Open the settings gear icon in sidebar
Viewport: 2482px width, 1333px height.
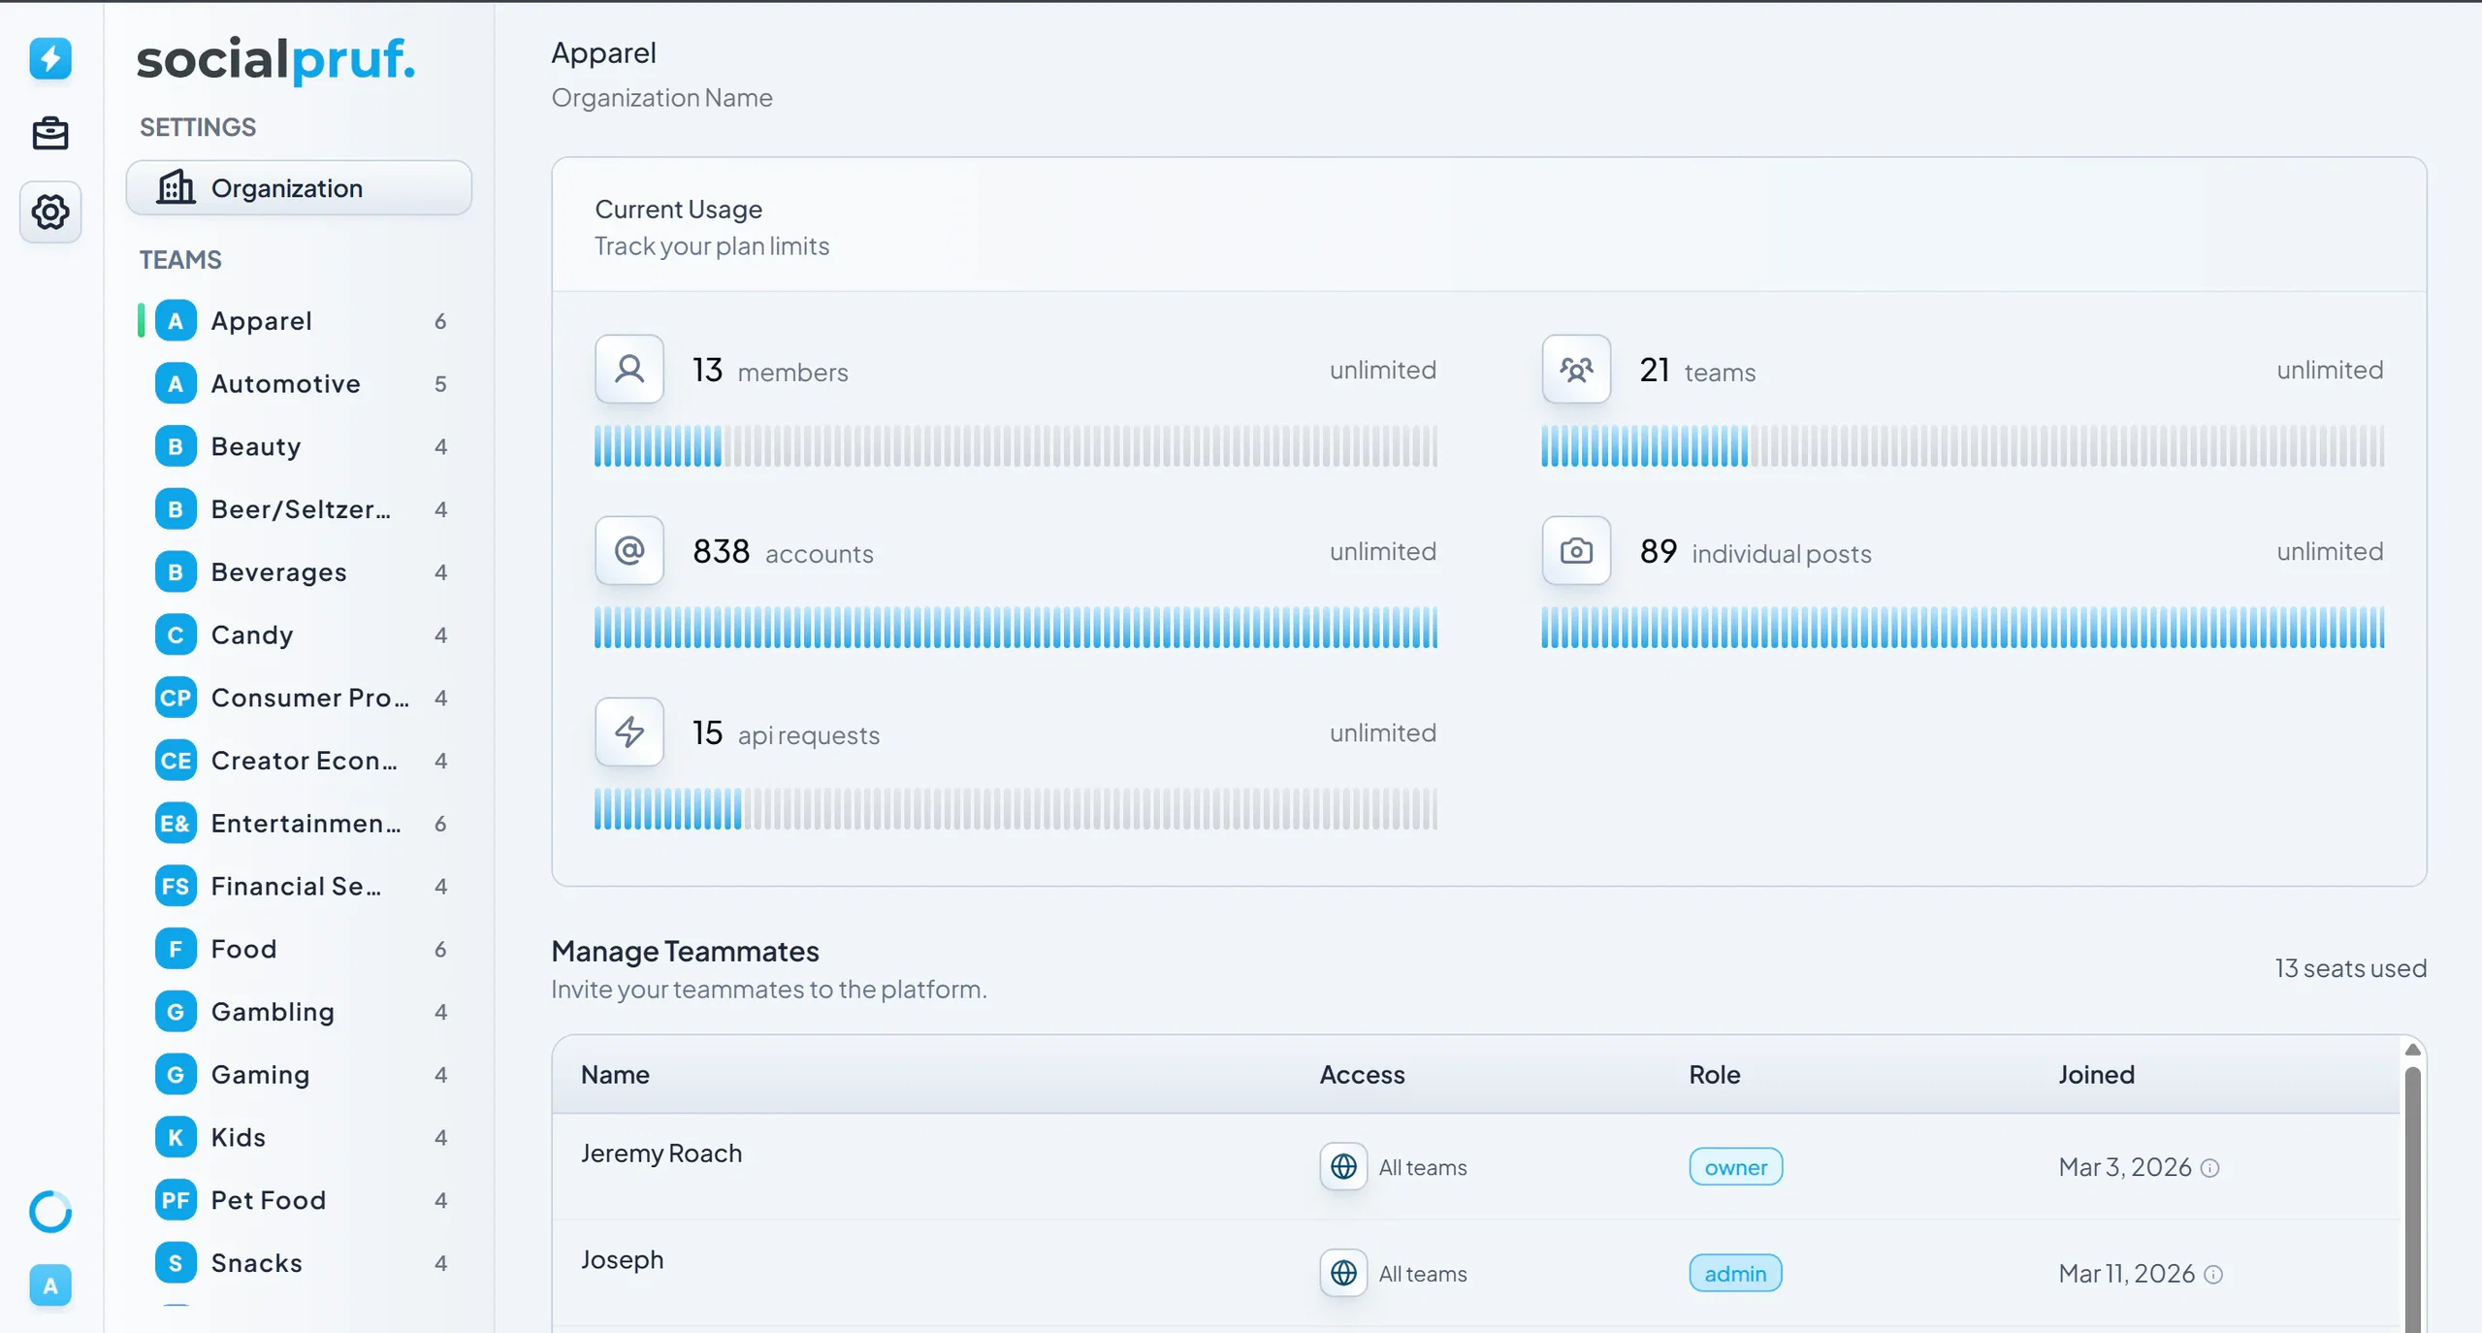click(x=50, y=211)
